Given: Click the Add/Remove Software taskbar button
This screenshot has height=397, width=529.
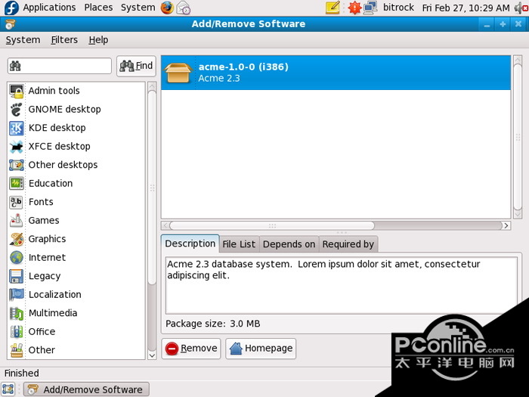Looking at the screenshot, I should pyautogui.click(x=86, y=389).
